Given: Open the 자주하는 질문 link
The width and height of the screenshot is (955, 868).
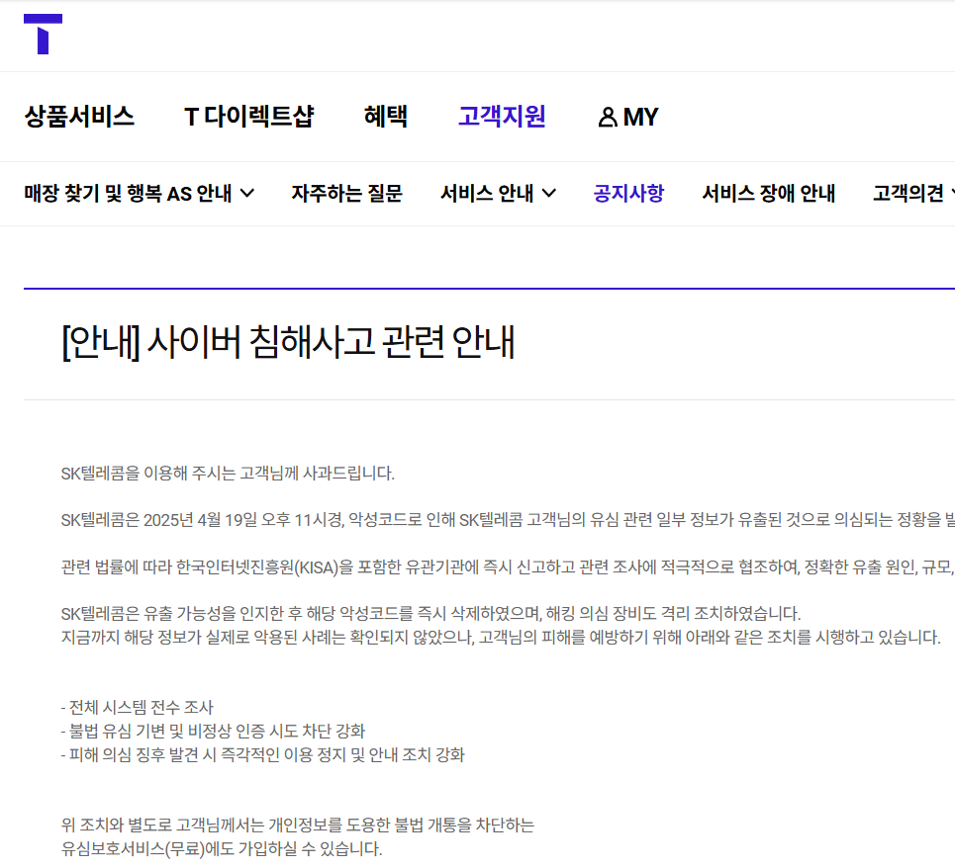Looking at the screenshot, I should click(346, 194).
